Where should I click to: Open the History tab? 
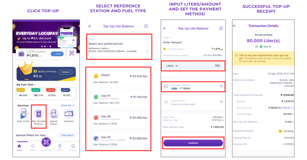33,147
